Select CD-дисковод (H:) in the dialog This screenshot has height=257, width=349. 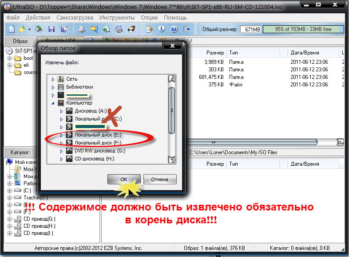(95, 159)
